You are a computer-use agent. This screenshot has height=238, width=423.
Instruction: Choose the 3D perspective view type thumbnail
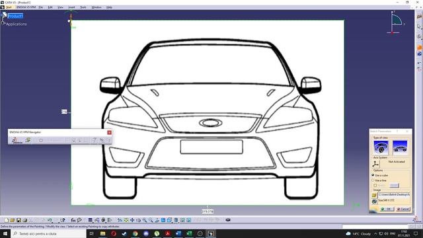(x=381, y=147)
